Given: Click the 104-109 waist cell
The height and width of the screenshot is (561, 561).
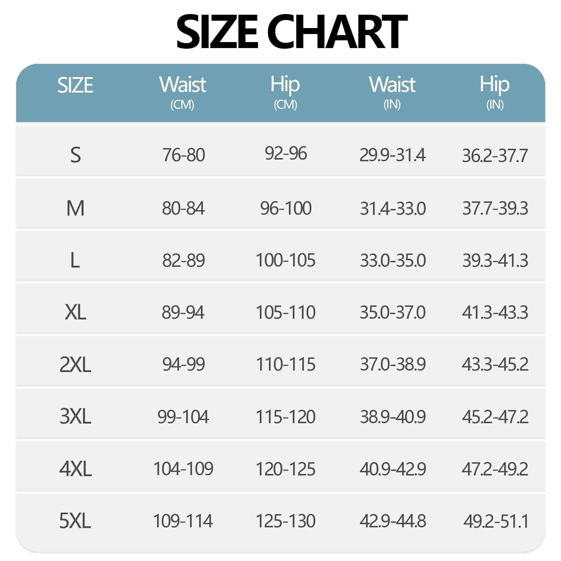Looking at the screenshot, I should 183,469.
